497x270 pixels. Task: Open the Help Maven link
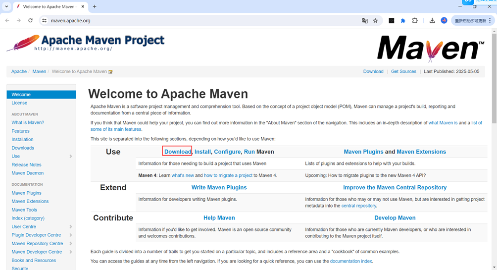coord(219,217)
